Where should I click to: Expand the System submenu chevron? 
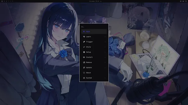105,78
